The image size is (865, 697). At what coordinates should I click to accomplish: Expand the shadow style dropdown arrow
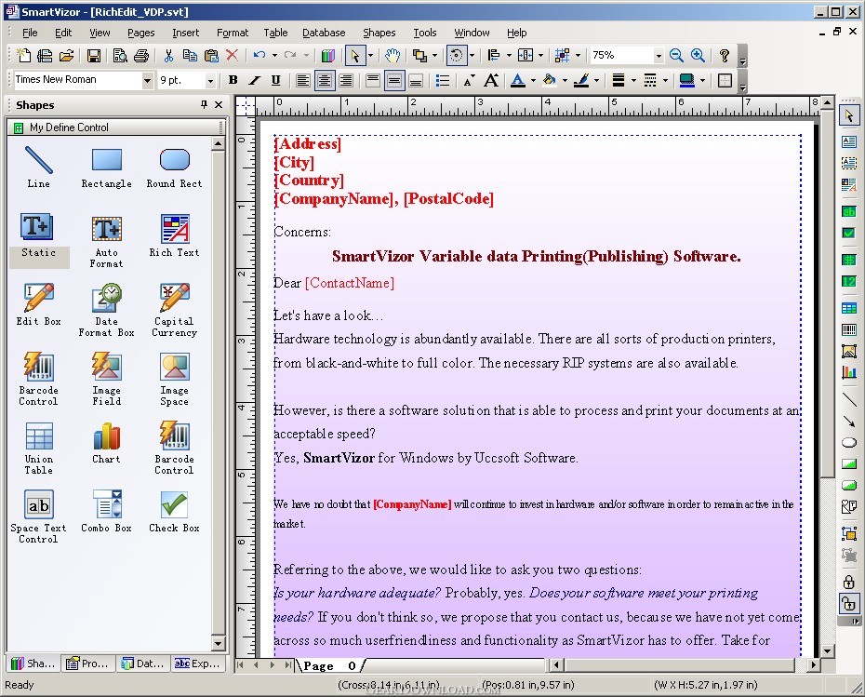[702, 80]
